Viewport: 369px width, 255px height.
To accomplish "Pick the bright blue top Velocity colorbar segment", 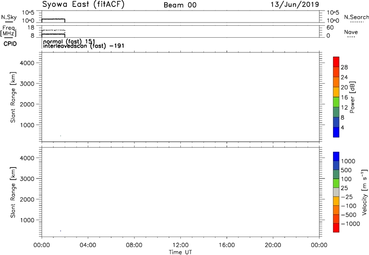I will click(x=336, y=156).
